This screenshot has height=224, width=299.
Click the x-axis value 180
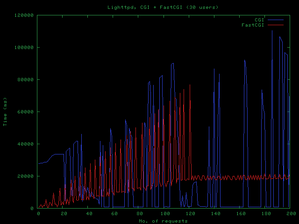click(x=266, y=214)
